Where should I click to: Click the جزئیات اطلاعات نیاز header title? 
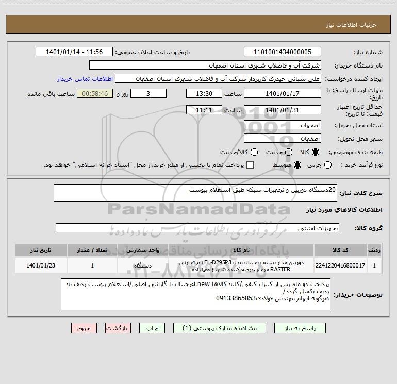352,25
